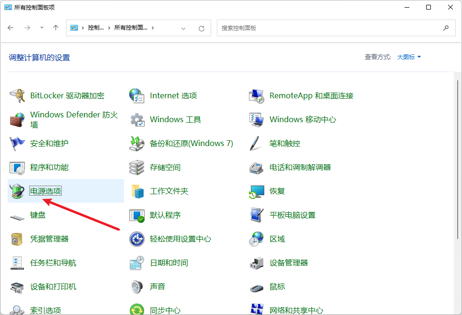This screenshot has width=462, height=315.
Task: Open the Windows Defender firewall icon
Action: [x=17, y=120]
